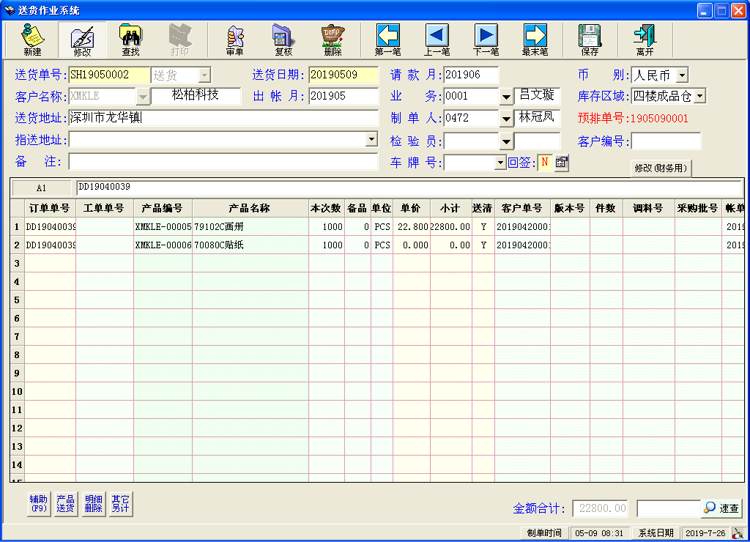This screenshot has height=542, width=750.
Task: Click the 新建 (New) toolbar icon
Action: pyautogui.click(x=32, y=40)
